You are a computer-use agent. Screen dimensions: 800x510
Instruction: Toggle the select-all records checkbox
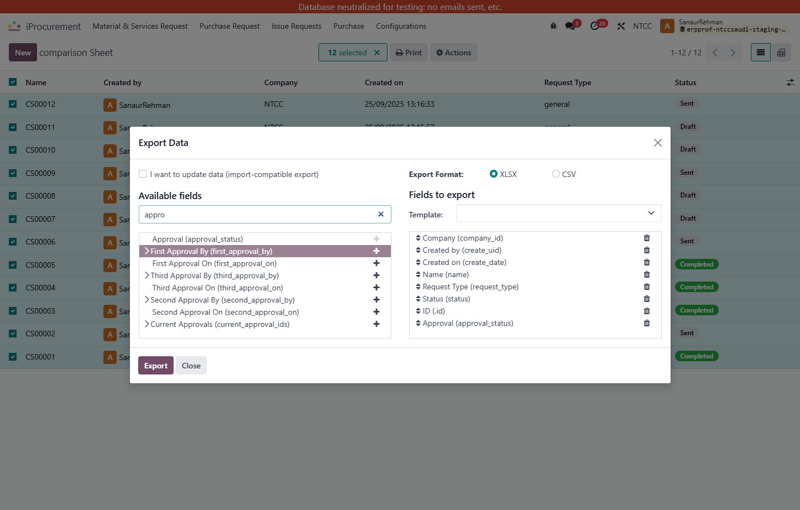13,82
